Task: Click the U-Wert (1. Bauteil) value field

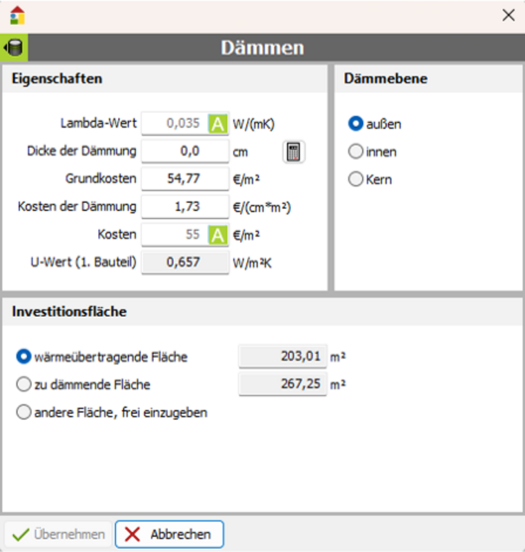Action: coord(184,263)
